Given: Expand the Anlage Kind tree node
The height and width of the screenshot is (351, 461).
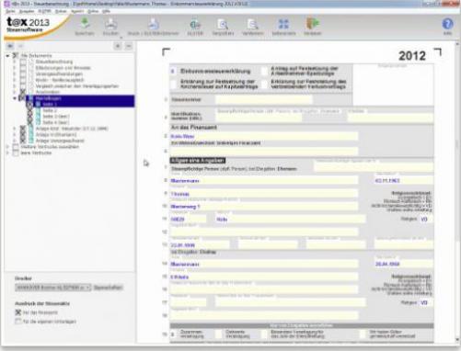Looking at the screenshot, I should coord(15,129).
